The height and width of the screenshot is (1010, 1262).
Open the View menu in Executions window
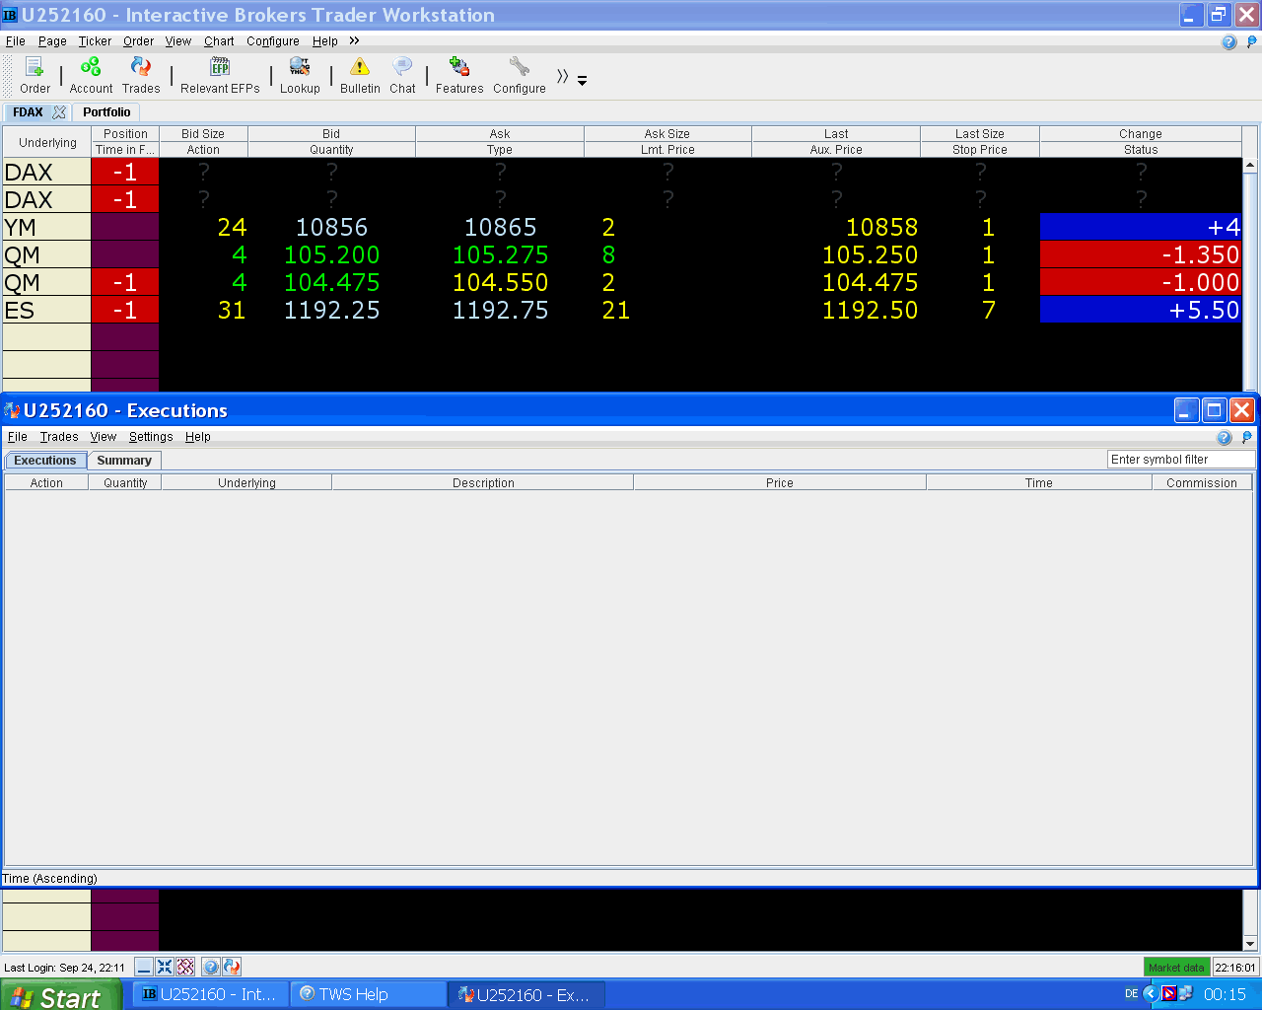[x=104, y=437]
